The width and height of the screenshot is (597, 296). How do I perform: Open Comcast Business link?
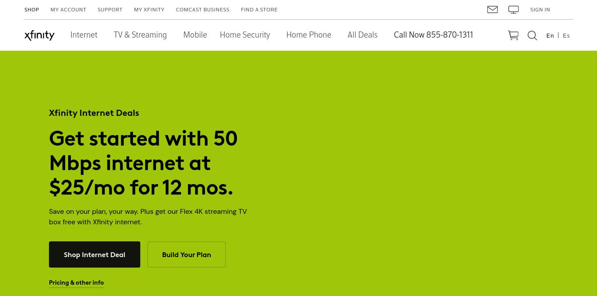tap(202, 10)
